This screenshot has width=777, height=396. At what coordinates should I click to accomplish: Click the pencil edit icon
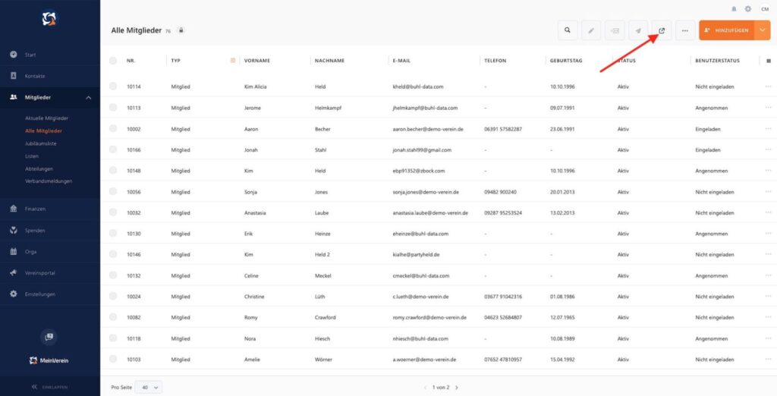tap(590, 30)
